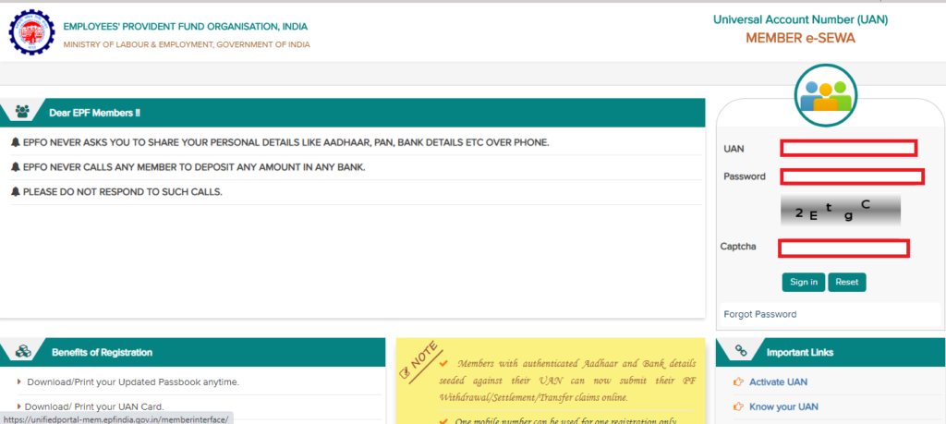Focus the Captcha input field
The width and height of the screenshot is (946, 424).
coord(844,248)
